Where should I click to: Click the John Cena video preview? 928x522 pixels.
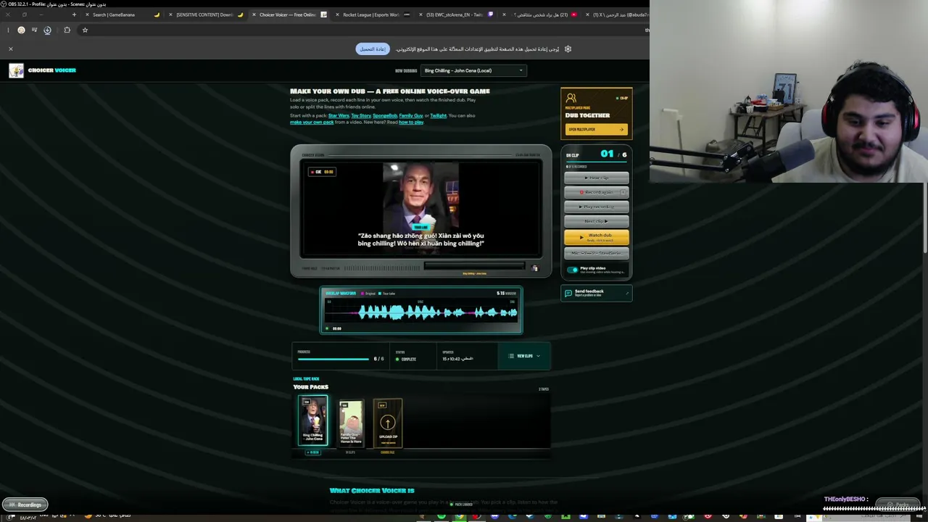[420, 209]
